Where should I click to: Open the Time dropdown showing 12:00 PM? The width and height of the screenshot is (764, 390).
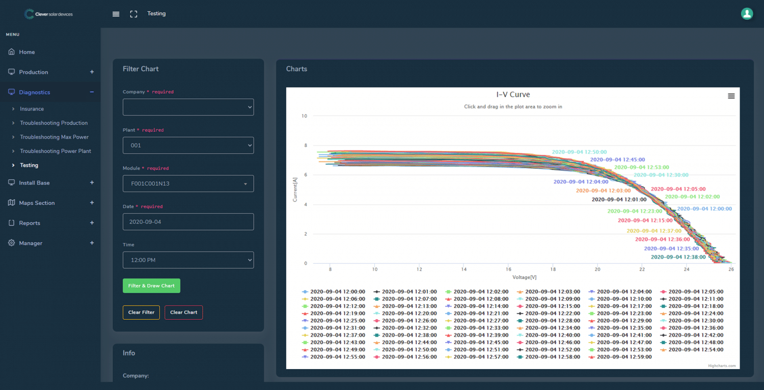click(x=188, y=260)
